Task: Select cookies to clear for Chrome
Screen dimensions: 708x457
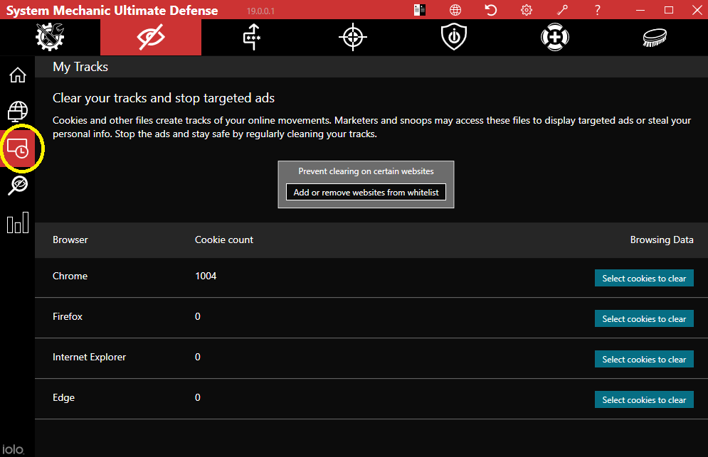Action: click(644, 279)
